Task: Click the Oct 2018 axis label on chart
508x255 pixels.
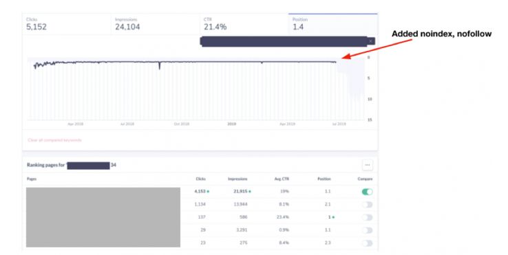Action: point(182,124)
